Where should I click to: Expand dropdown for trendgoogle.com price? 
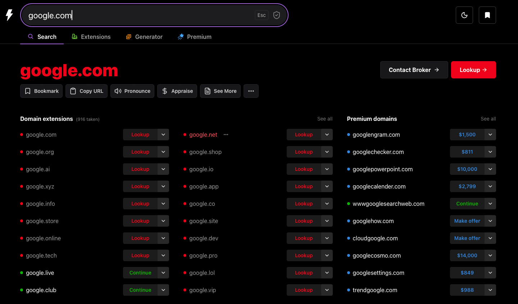490,290
